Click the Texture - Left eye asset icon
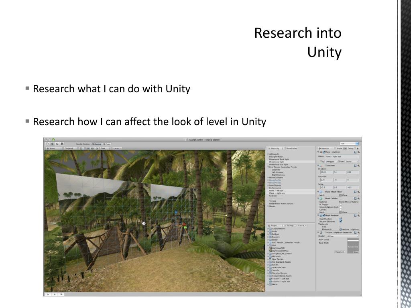The height and width of the screenshot is (308, 411). coord(270,279)
